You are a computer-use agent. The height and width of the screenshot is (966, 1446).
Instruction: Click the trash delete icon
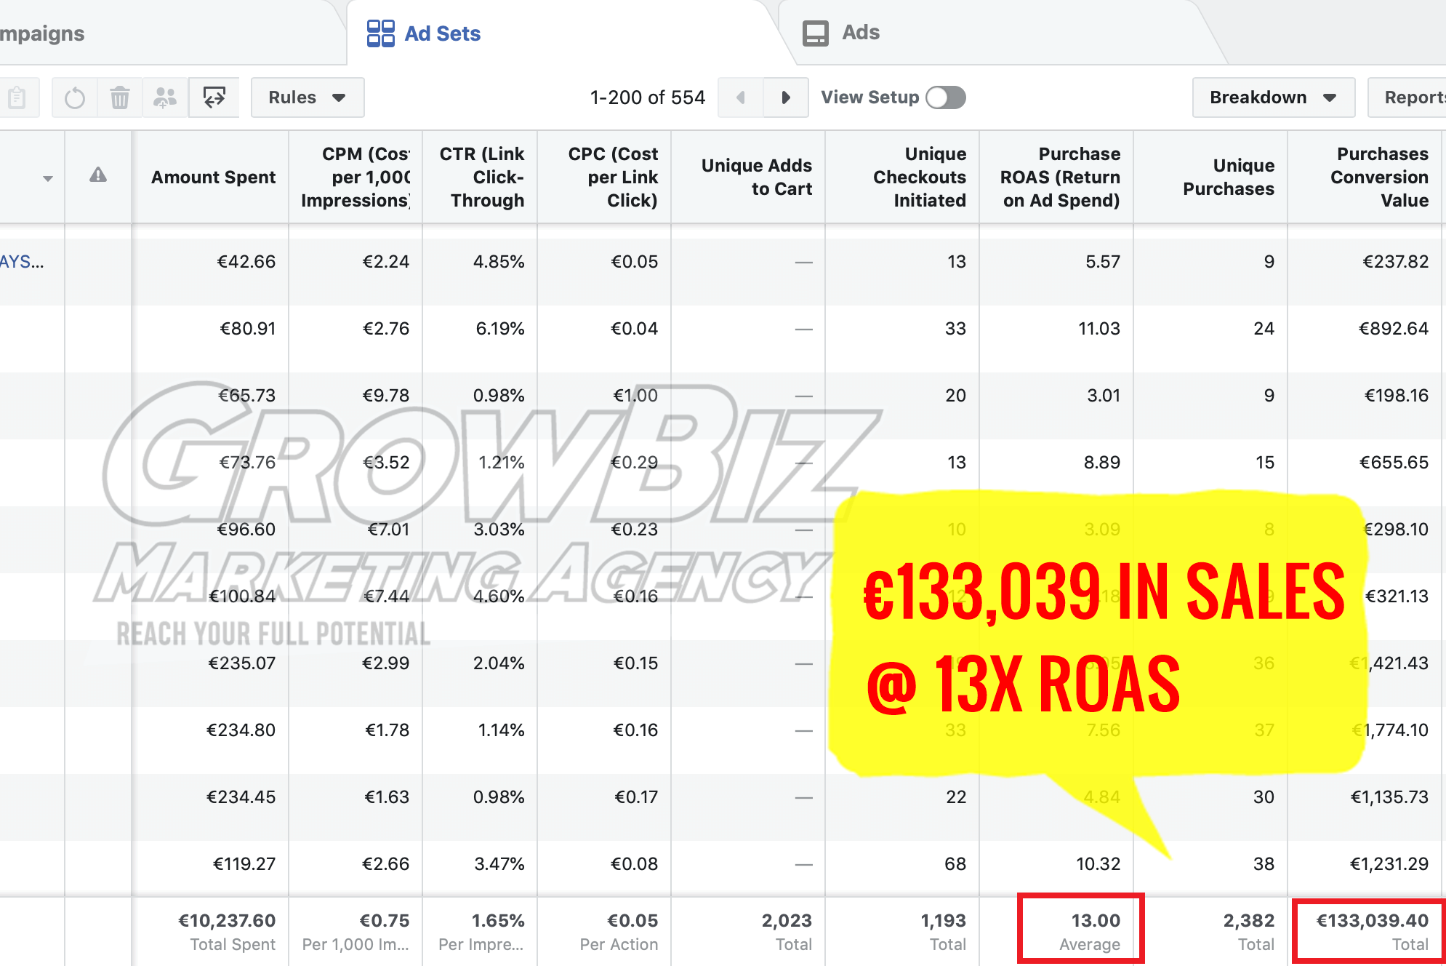point(120,97)
